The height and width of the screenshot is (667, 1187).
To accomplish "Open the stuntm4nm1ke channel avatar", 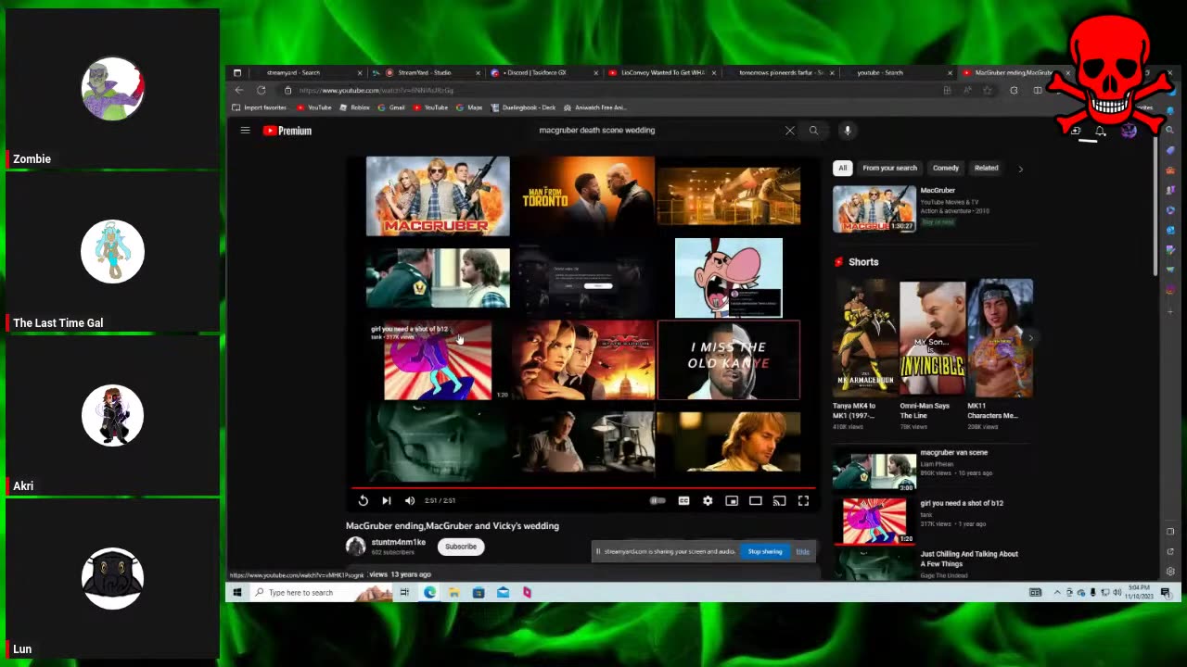I will 355,547.
